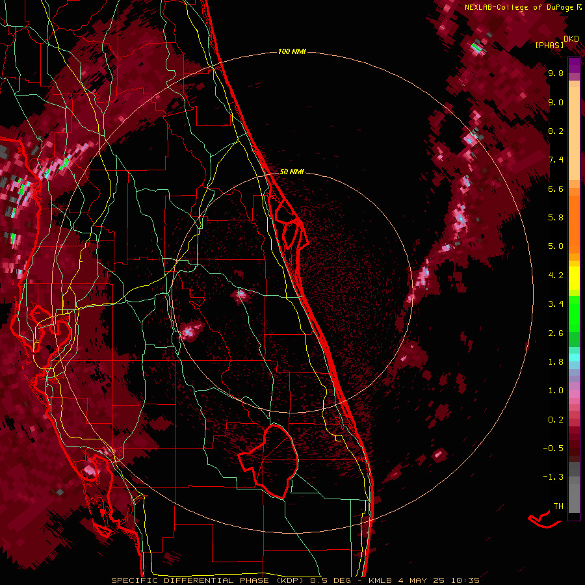The height and width of the screenshot is (585, 585).
Task: Click the 9.8 value on the color scale
Action: [556, 73]
